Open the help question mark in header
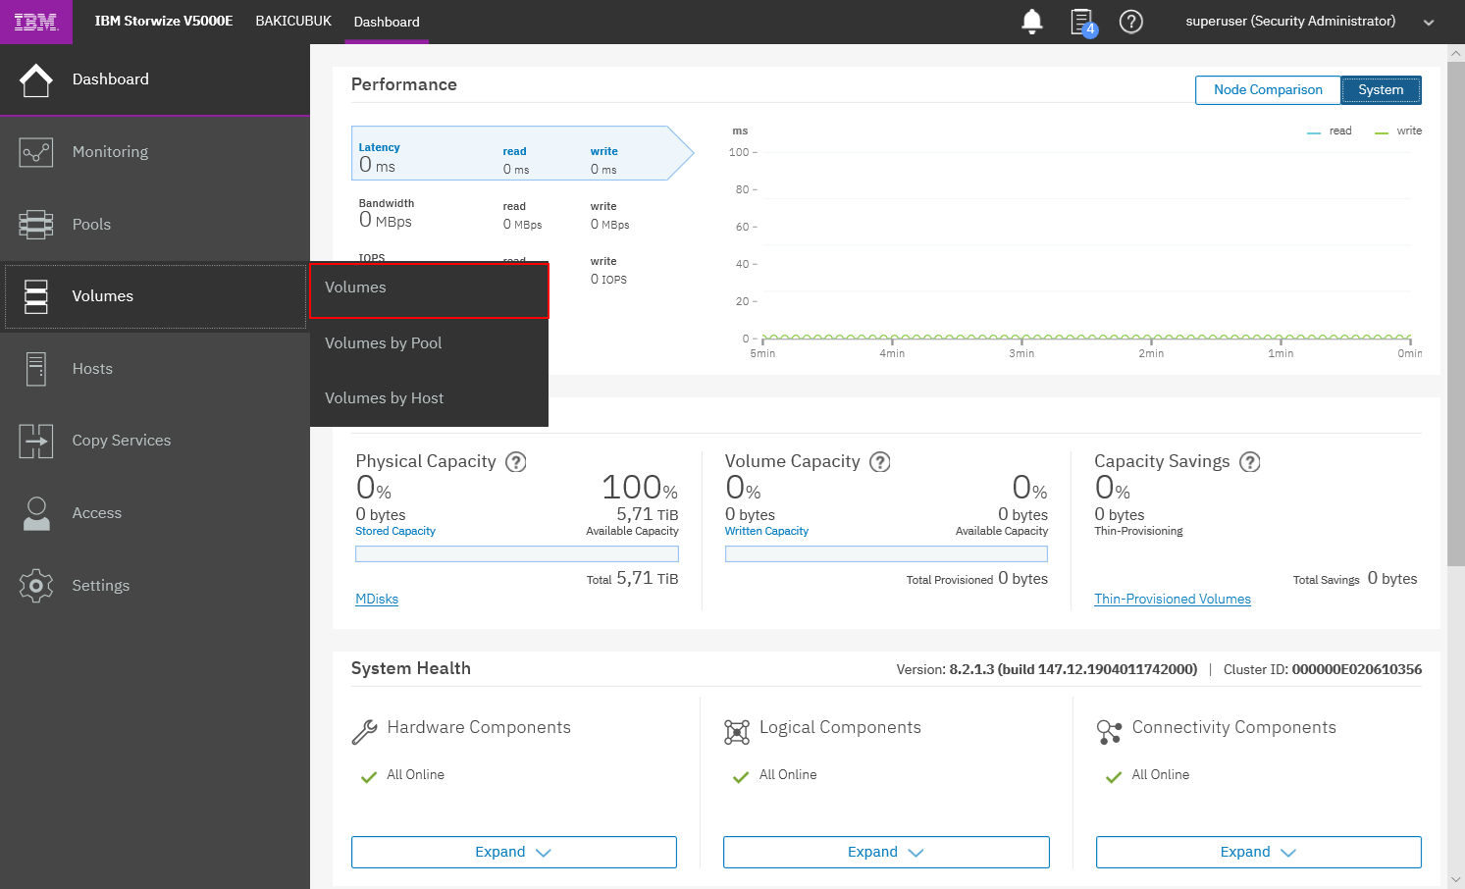Image resolution: width=1465 pixels, height=889 pixels. [x=1131, y=22]
